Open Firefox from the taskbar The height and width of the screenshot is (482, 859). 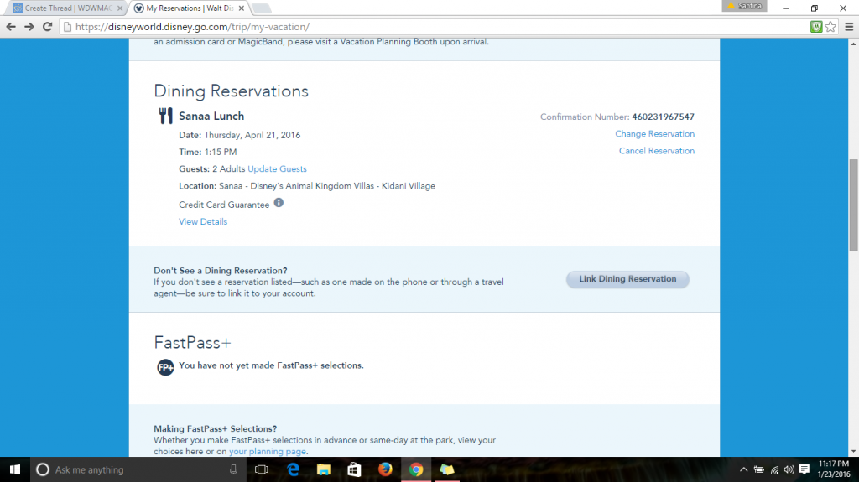[x=385, y=469]
